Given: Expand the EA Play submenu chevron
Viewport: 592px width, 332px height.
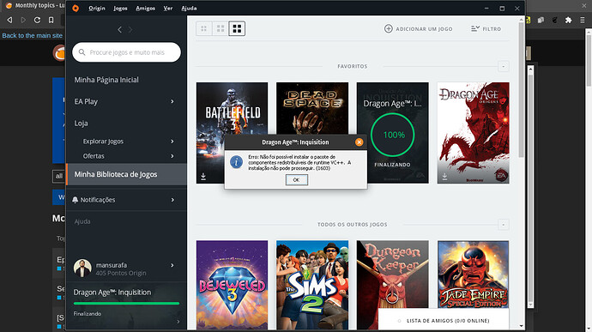Looking at the screenshot, I should tap(172, 101).
